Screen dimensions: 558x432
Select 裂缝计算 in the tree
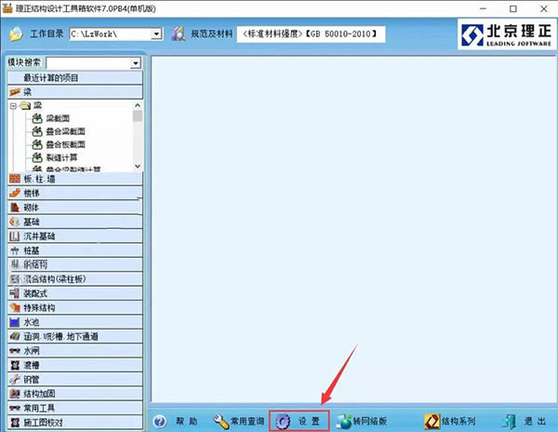click(x=62, y=157)
